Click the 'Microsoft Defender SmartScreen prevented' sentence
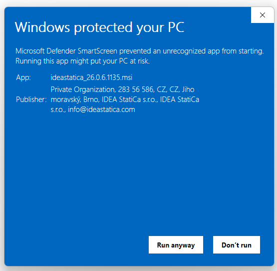Image resolution: width=277 pixels, height=271 pixels. coord(139,51)
